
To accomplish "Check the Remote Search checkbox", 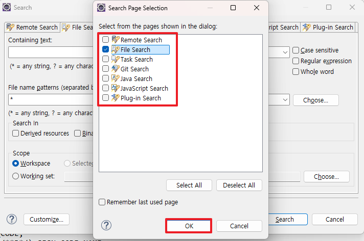I will coord(106,40).
